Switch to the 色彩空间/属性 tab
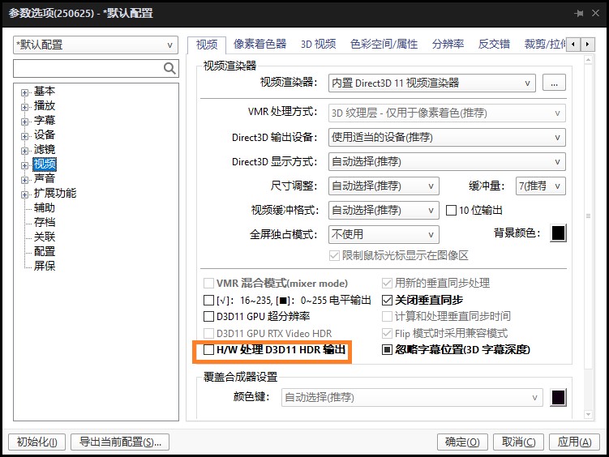609x457 pixels. point(384,44)
